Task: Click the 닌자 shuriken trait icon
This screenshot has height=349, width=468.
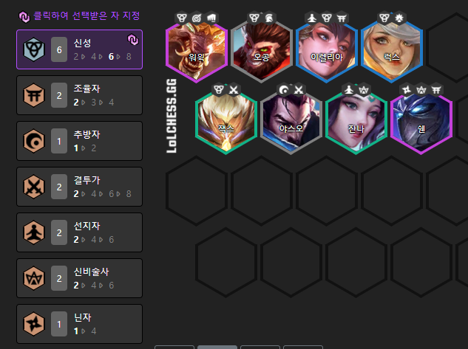Action: pos(34,324)
